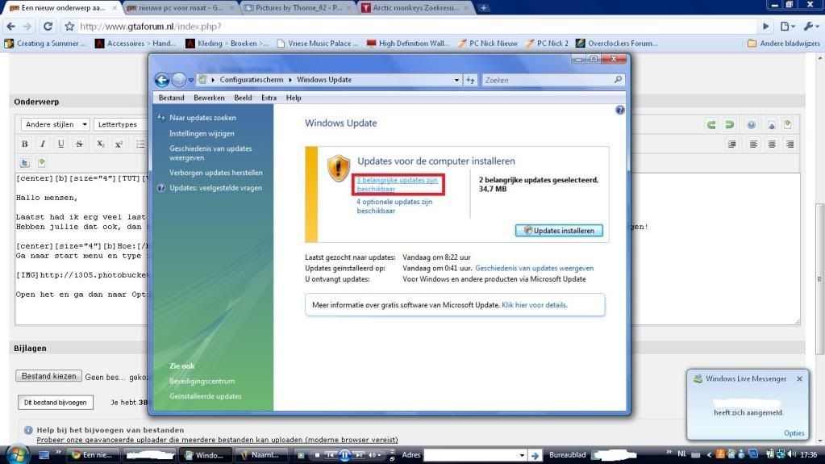
Task: Stop playback in the taskbar media player
Action: [x=317, y=455]
